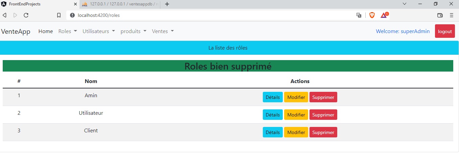
Task: Open Brave Rewards triangle icon
Action: [x=384, y=15]
